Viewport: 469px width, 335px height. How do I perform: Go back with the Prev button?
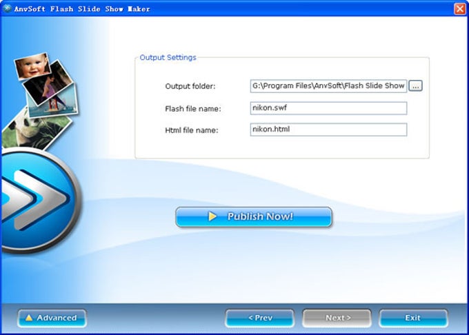259,318
